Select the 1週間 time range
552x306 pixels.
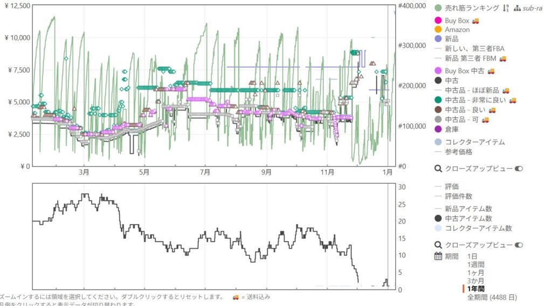tap(475, 265)
